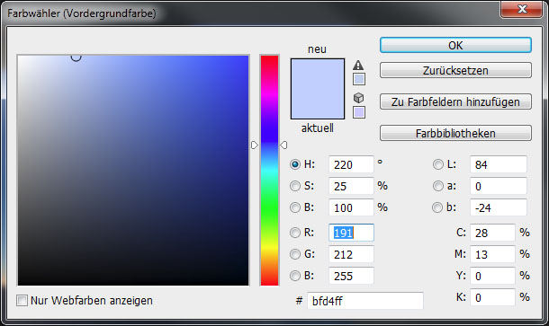The height and width of the screenshot is (326, 549).
Task: Open the Farbbibliotheken color libraries
Action: (x=455, y=133)
